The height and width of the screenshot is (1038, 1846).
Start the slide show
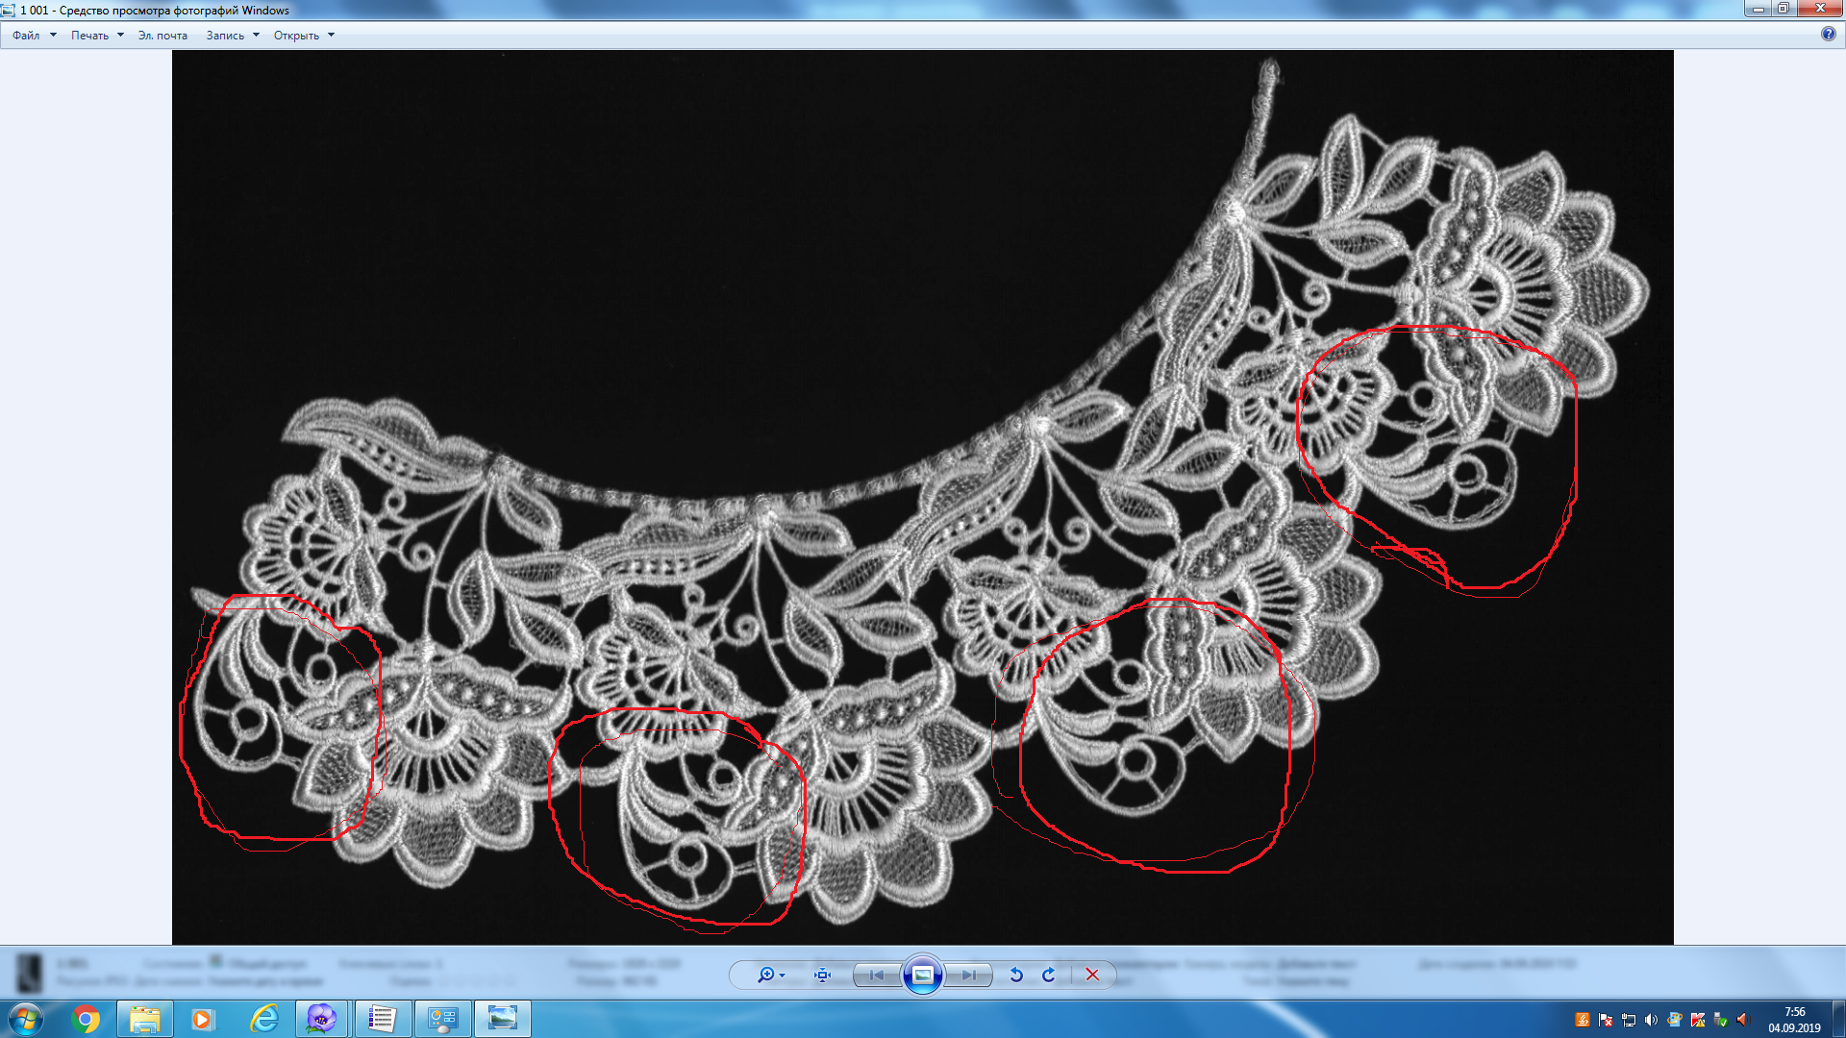[x=922, y=975]
